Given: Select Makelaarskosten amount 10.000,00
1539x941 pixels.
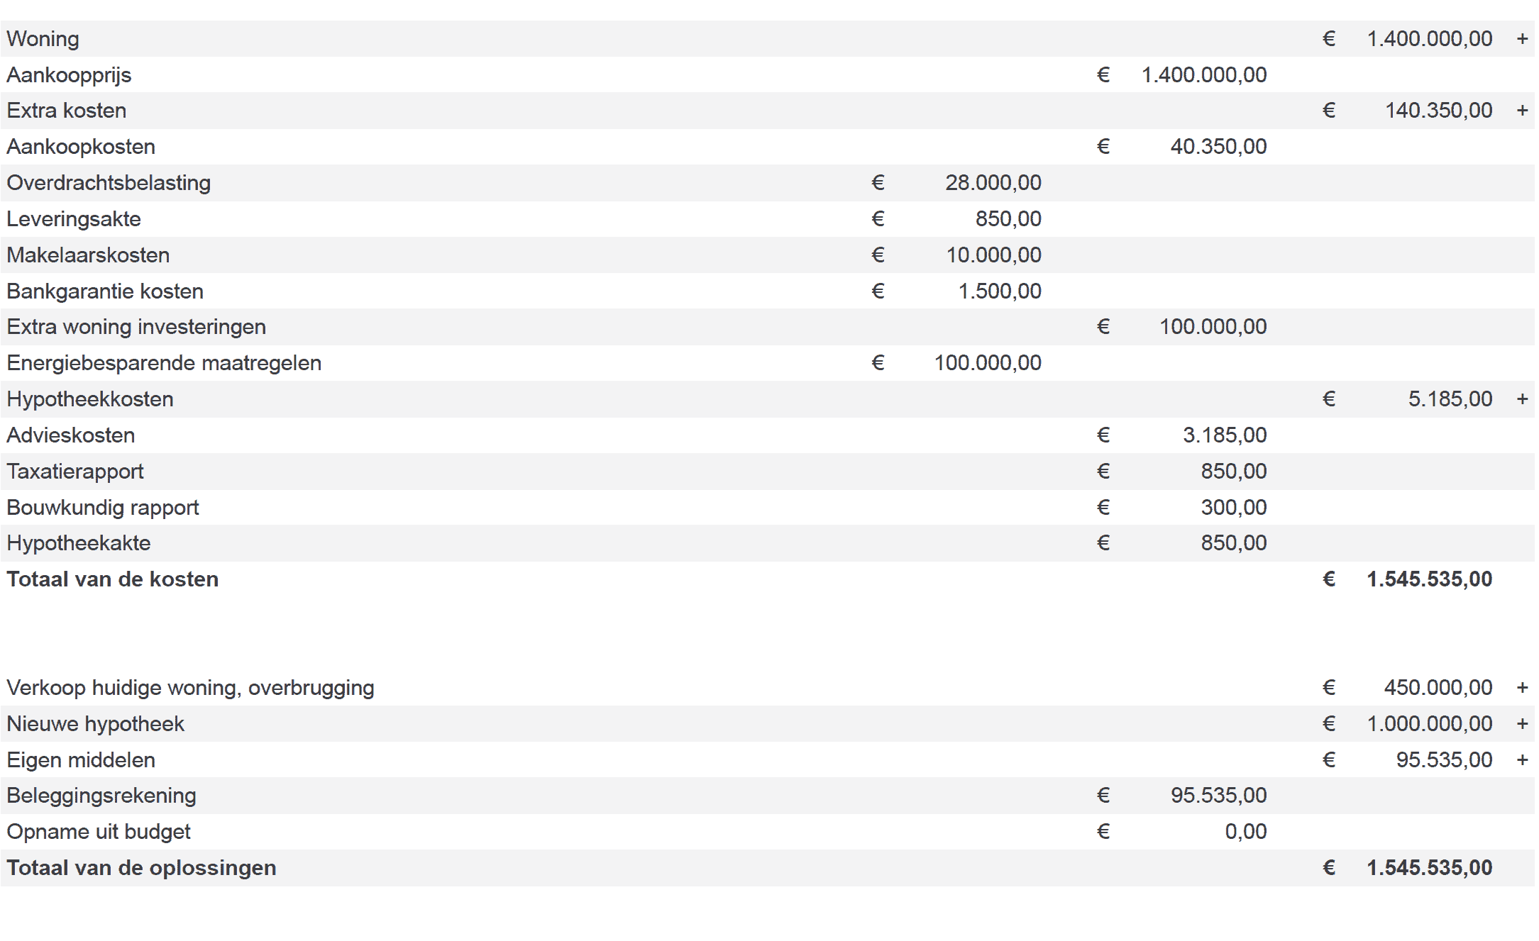Looking at the screenshot, I should click(x=993, y=255).
